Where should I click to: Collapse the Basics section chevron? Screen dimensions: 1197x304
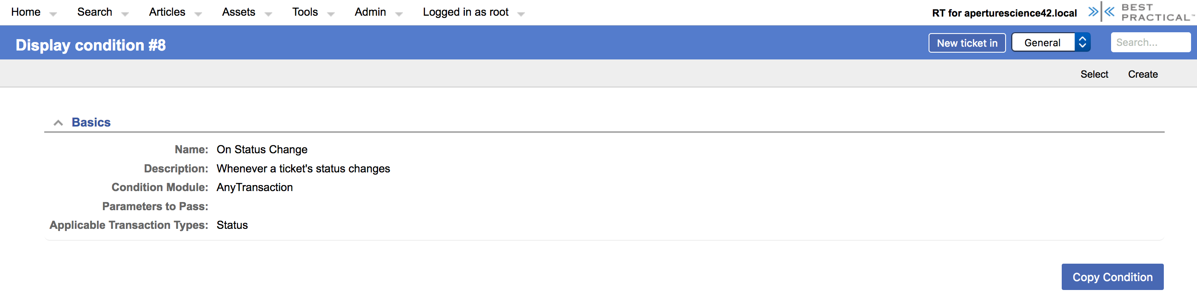(58, 123)
